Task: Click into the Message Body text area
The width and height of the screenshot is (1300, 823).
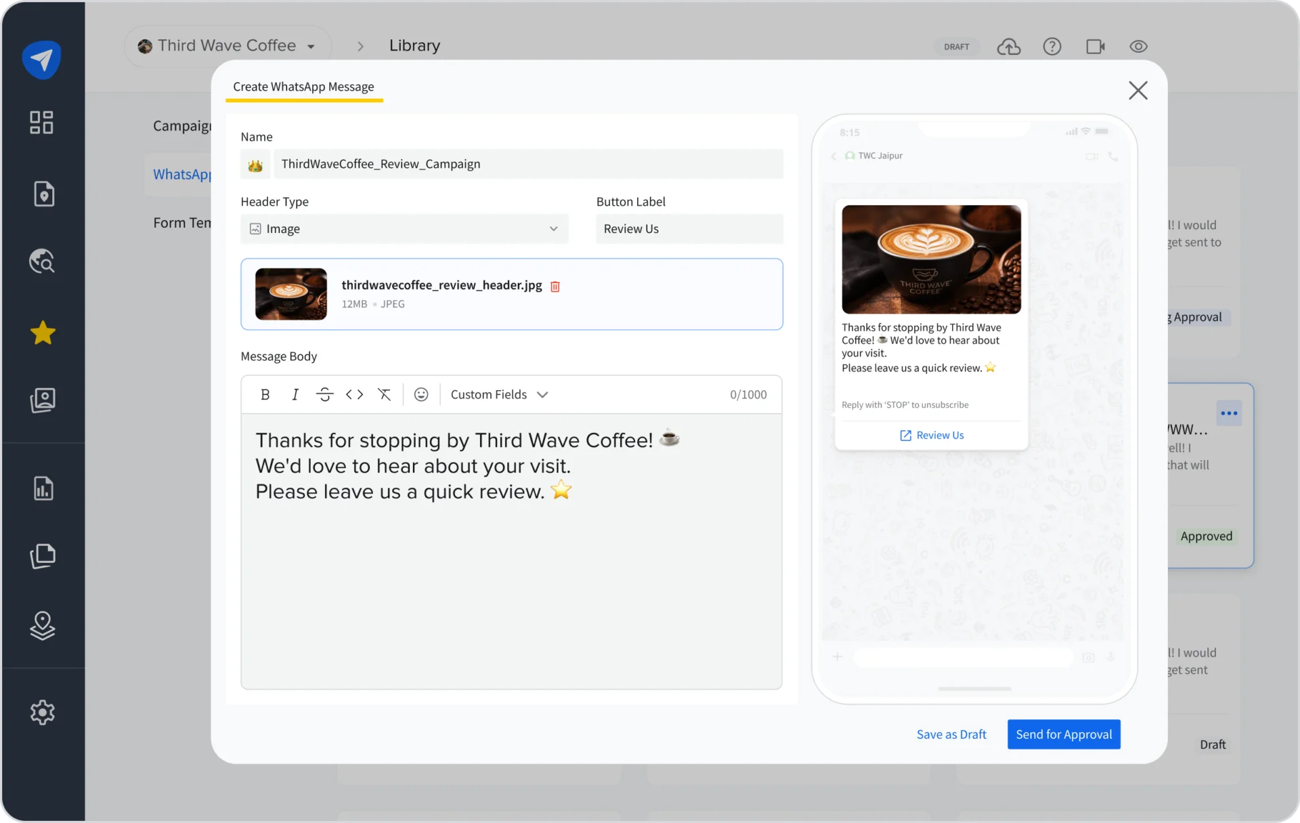Action: 512,552
